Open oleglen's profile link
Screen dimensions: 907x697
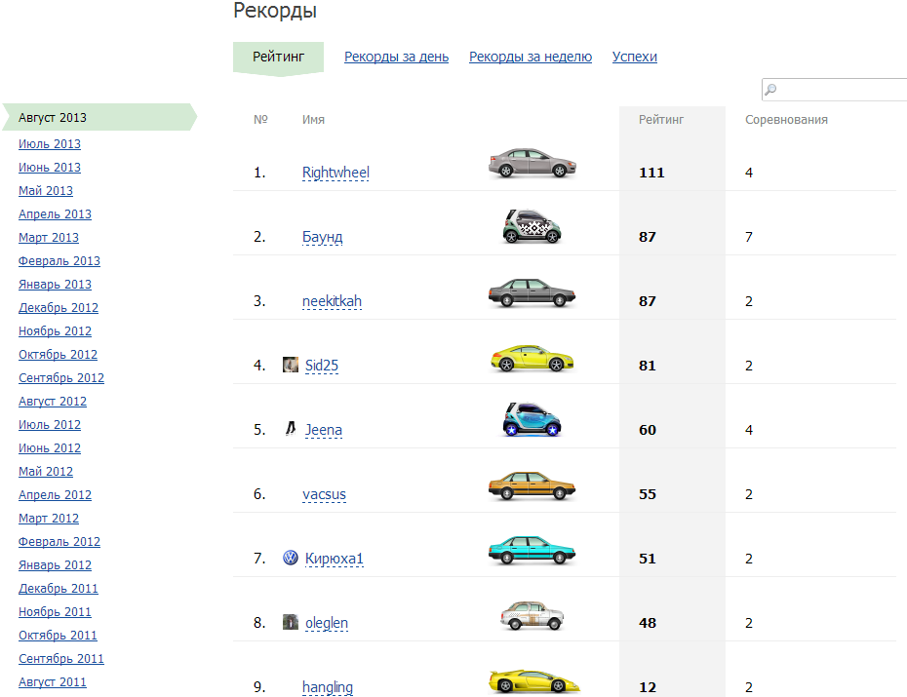click(327, 623)
